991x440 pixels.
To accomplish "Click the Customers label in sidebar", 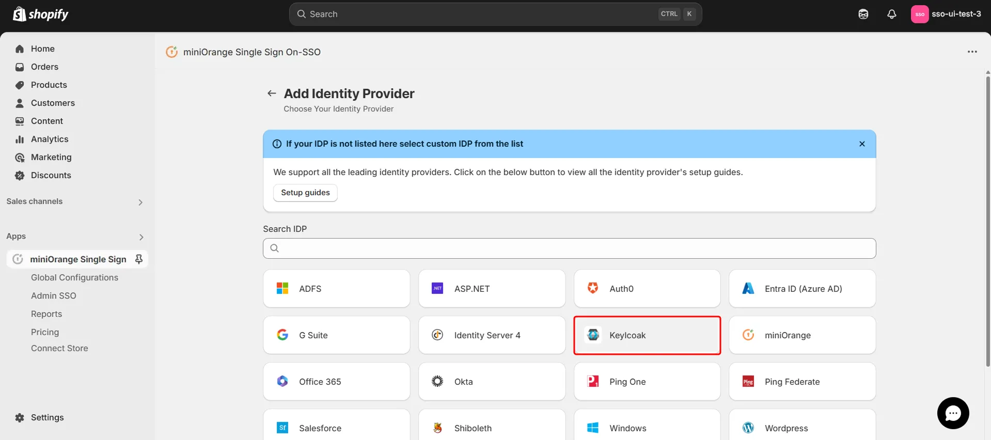I will [x=53, y=103].
